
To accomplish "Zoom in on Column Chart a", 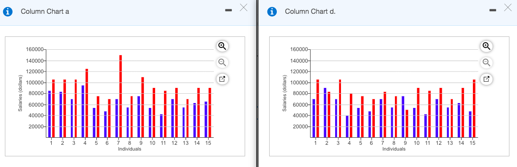I will [222, 46].
